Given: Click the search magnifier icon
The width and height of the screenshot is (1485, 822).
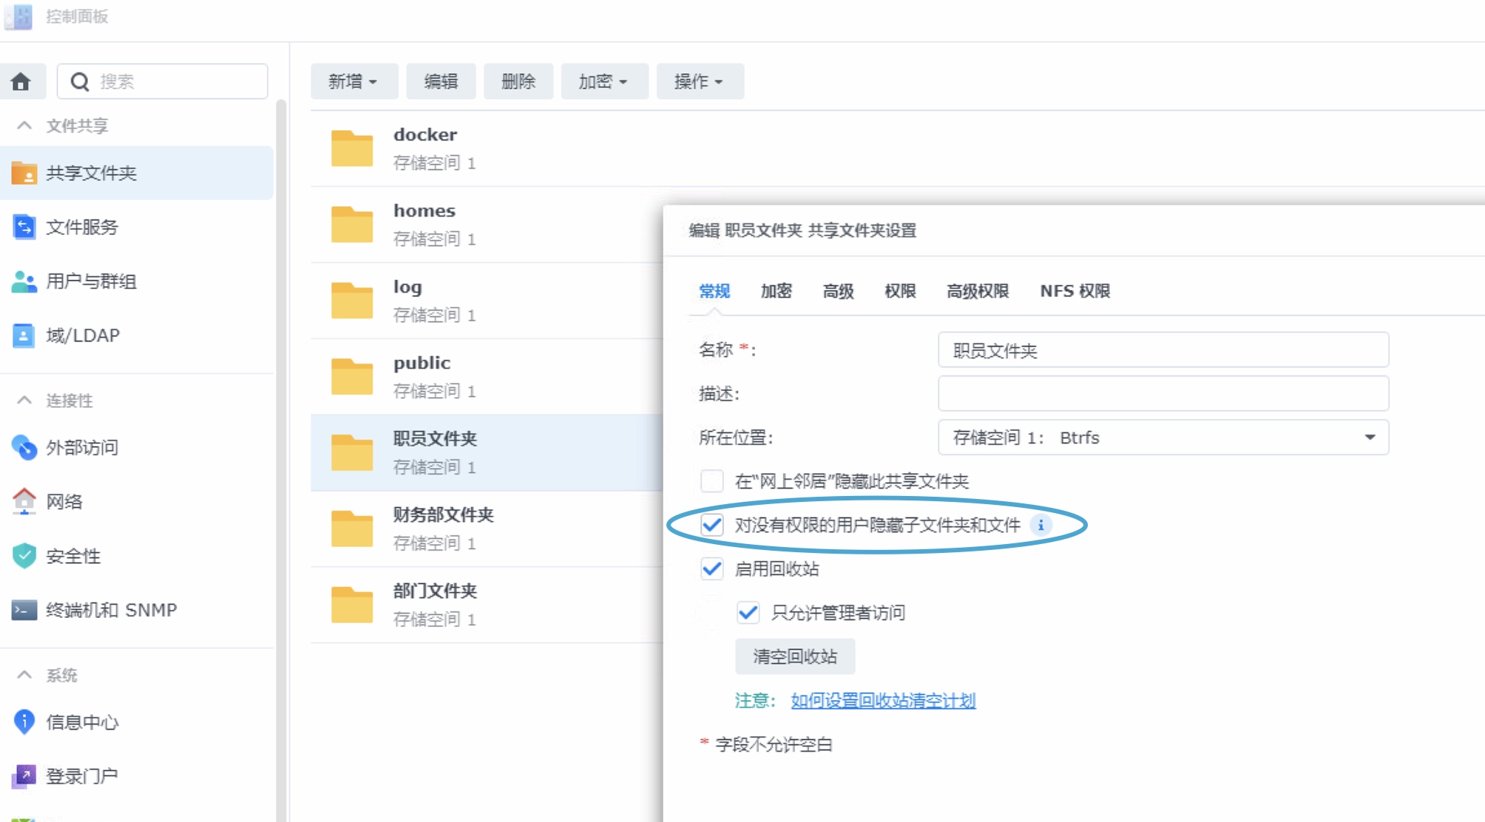Looking at the screenshot, I should coord(80,81).
